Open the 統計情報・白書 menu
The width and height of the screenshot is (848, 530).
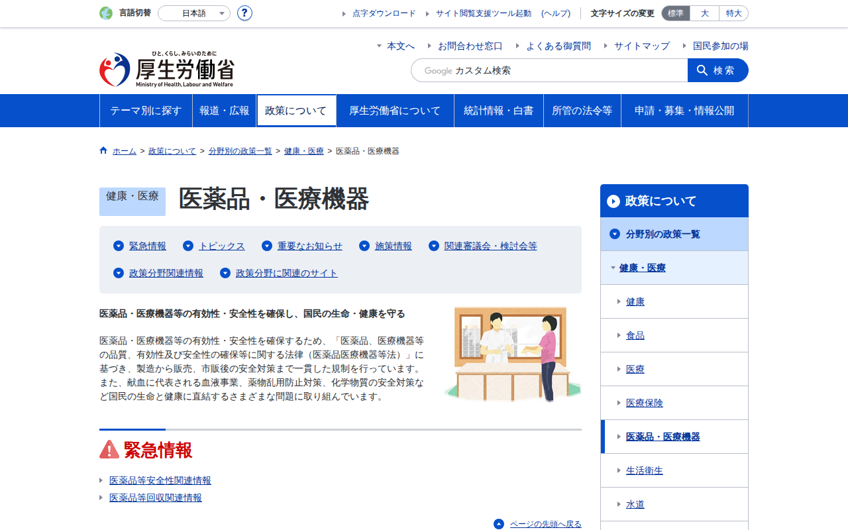coord(499,111)
